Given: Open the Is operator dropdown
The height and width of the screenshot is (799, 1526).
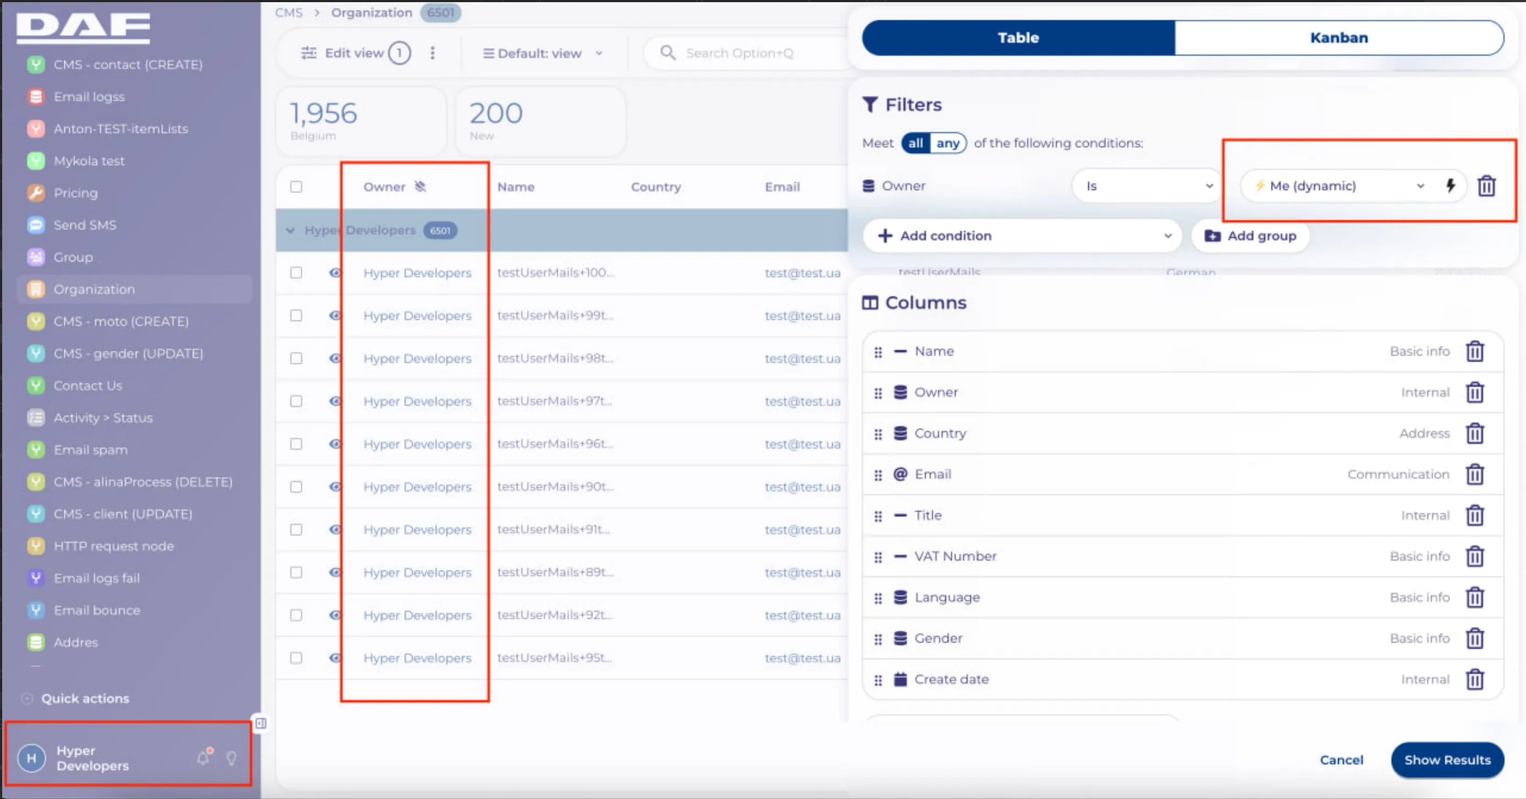Looking at the screenshot, I should (x=1147, y=186).
